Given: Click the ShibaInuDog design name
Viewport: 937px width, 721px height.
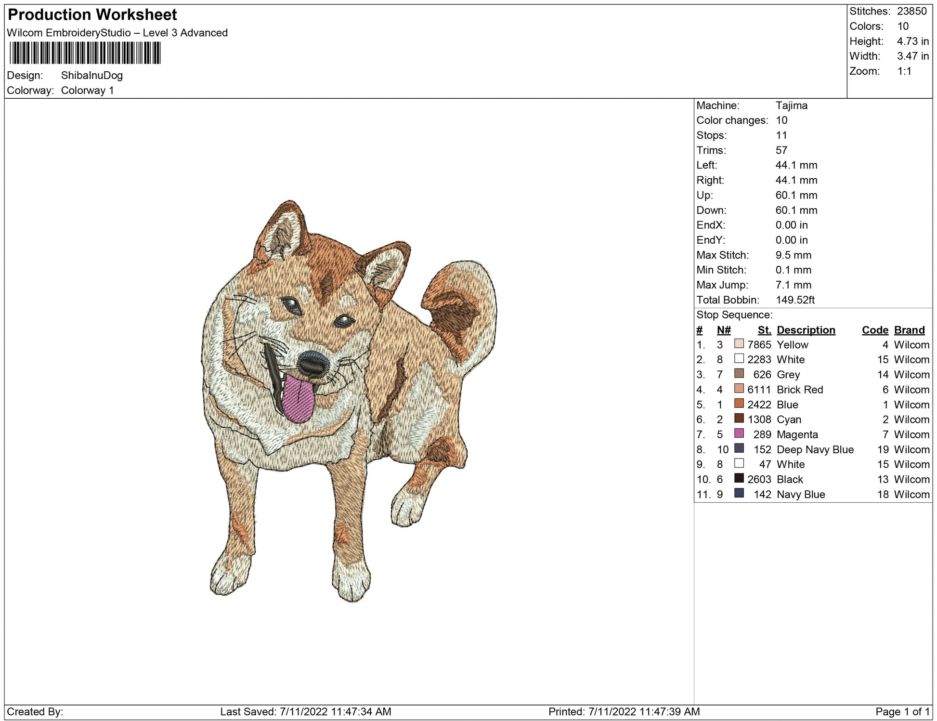Looking at the screenshot, I should point(91,76).
